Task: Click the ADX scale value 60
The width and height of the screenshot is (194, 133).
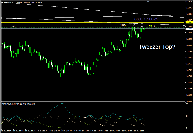Action: [187, 103]
